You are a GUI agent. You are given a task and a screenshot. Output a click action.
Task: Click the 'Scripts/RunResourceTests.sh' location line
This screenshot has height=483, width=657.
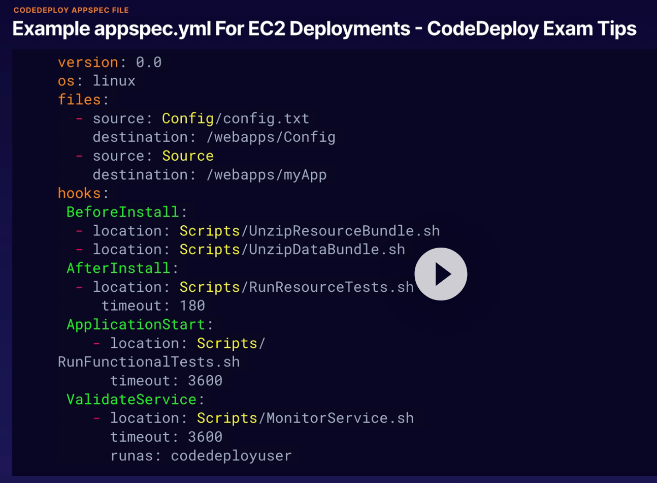245,287
